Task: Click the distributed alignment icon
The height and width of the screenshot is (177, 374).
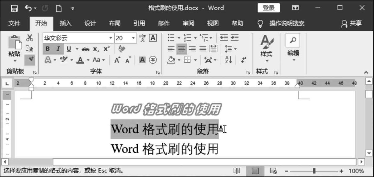Action: [213, 49]
